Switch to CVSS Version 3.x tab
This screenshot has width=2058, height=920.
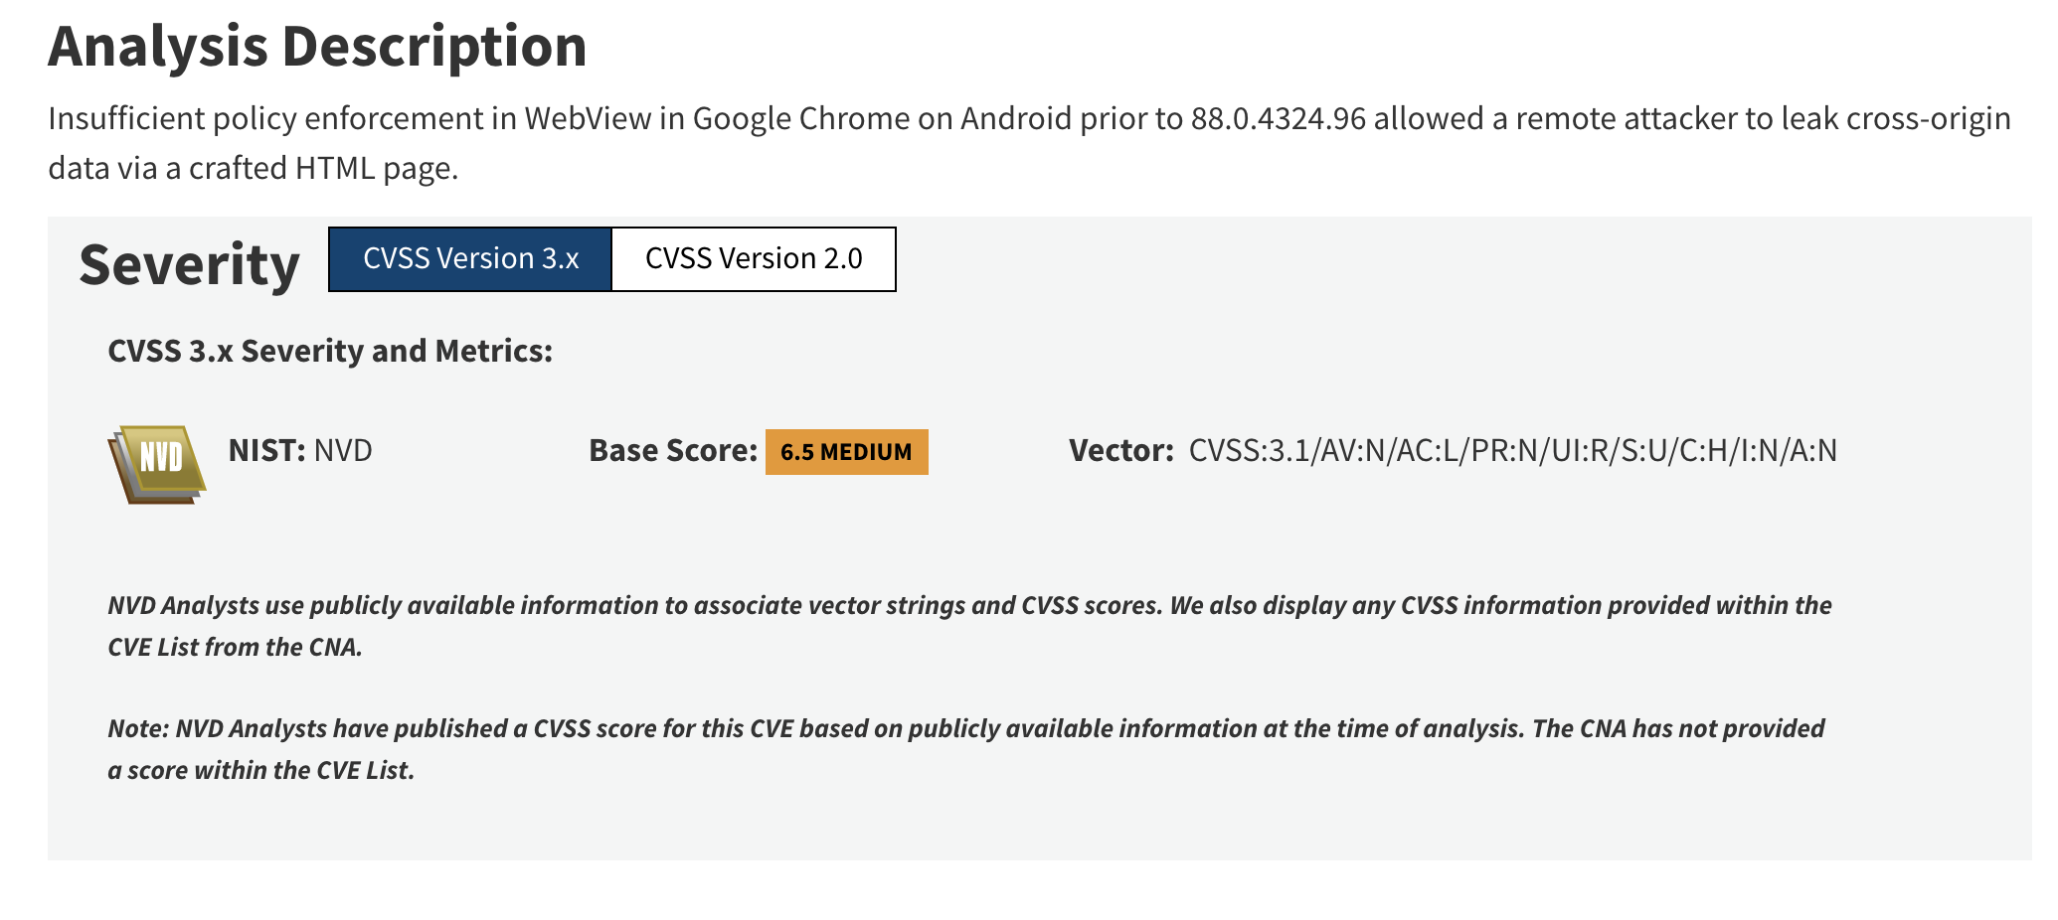point(470,259)
